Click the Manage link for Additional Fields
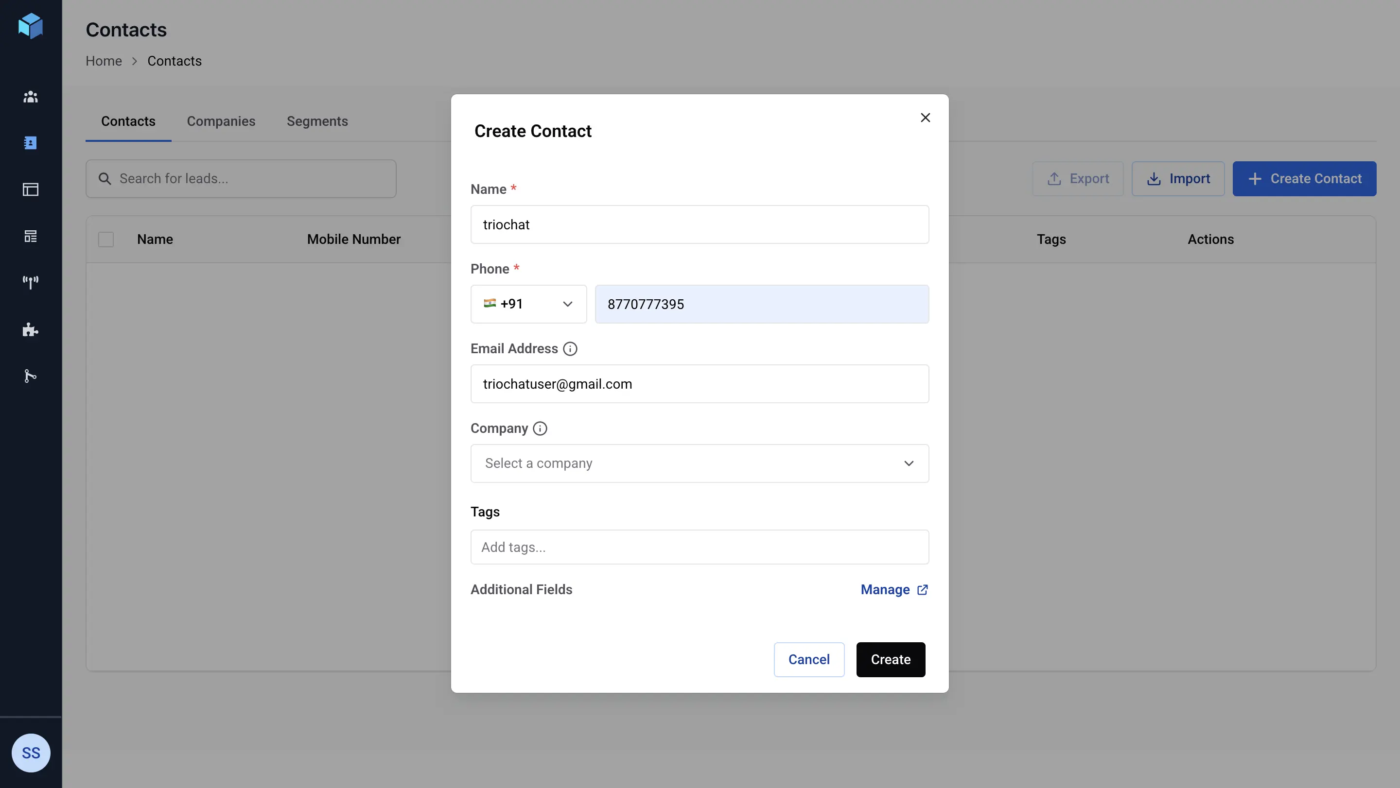Viewport: 1400px width, 788px height. 893,589
